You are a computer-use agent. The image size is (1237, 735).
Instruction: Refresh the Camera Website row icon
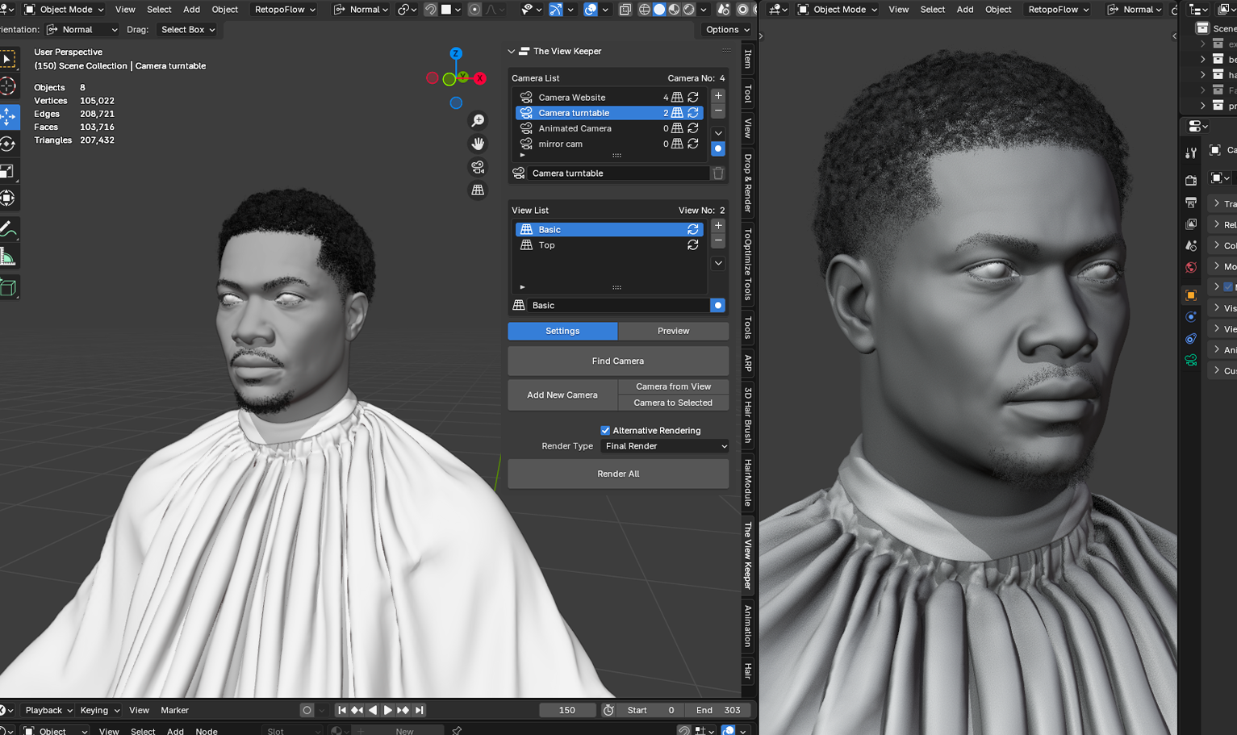click(693, 97)
